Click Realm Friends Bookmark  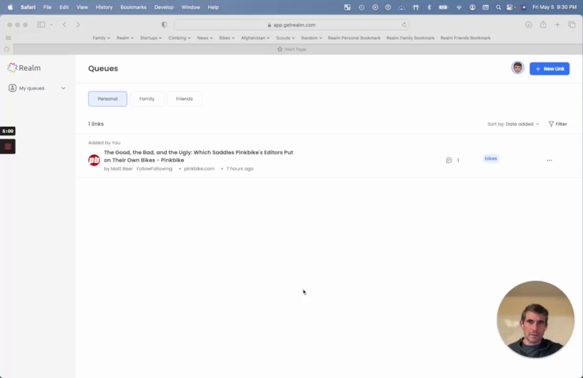click(465, 38)
